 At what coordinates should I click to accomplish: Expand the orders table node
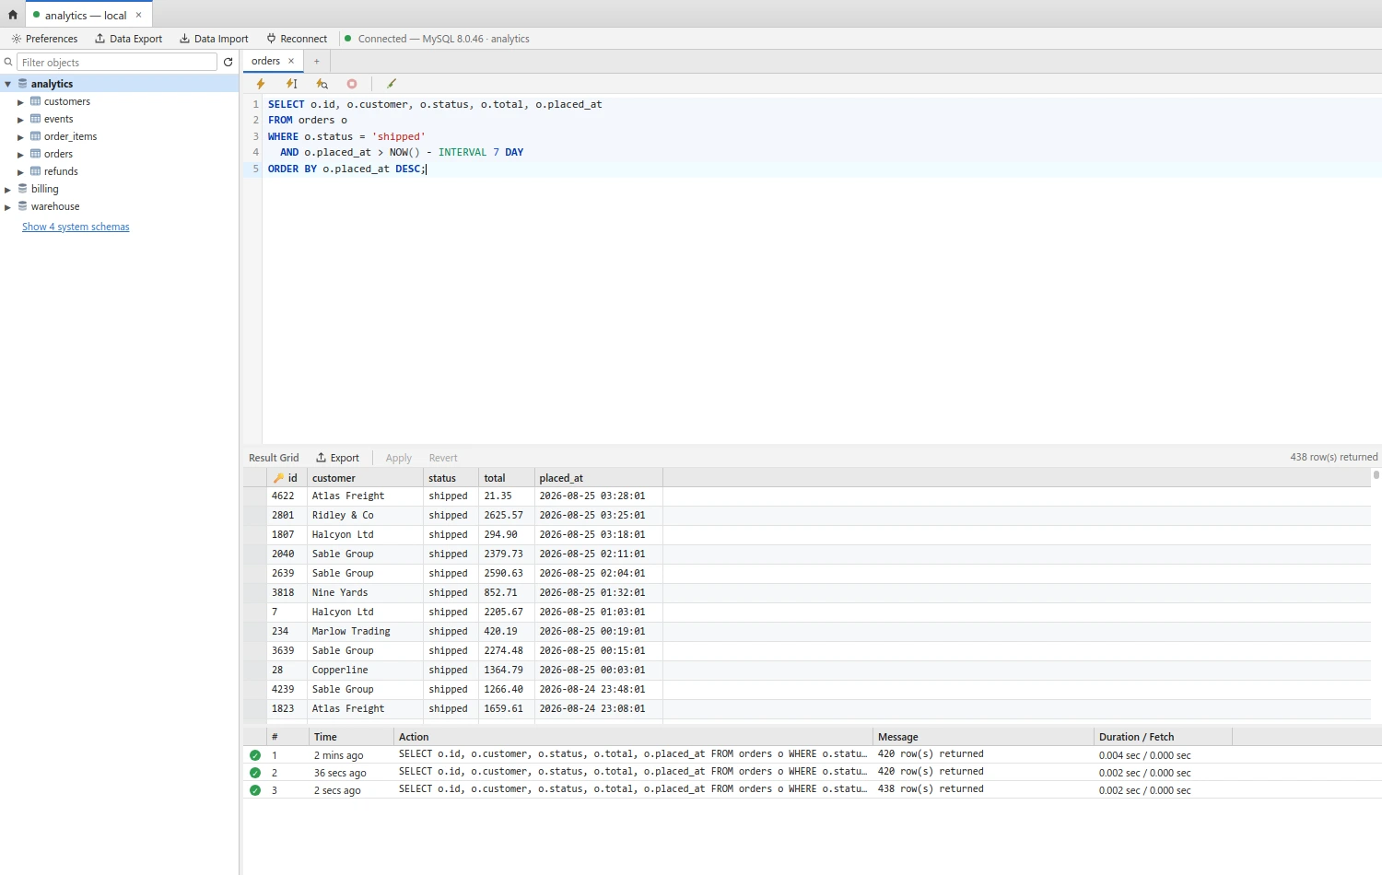pyautogui.click(x=20, y=155)
